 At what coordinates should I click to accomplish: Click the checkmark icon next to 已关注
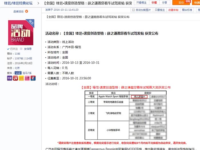tap(8, 49)
